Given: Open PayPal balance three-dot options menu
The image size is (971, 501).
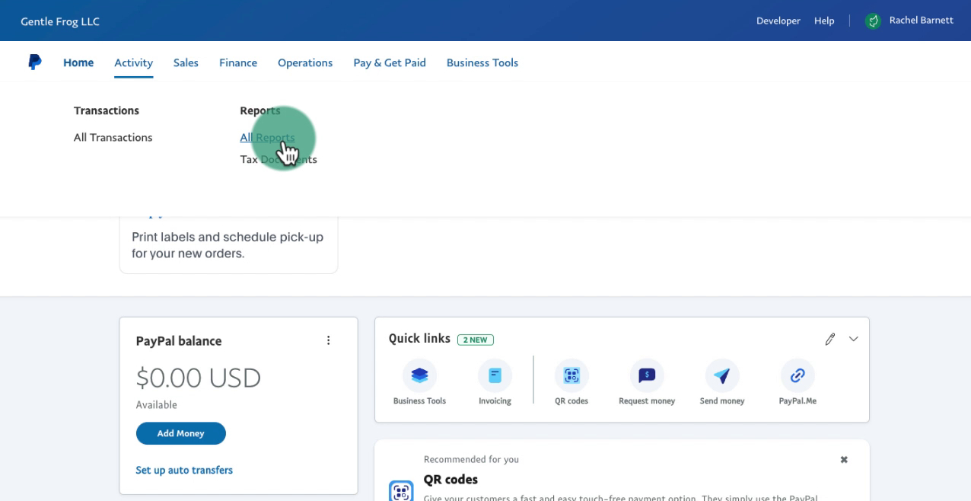Looking at the screenshot, I should click(329, 340).
